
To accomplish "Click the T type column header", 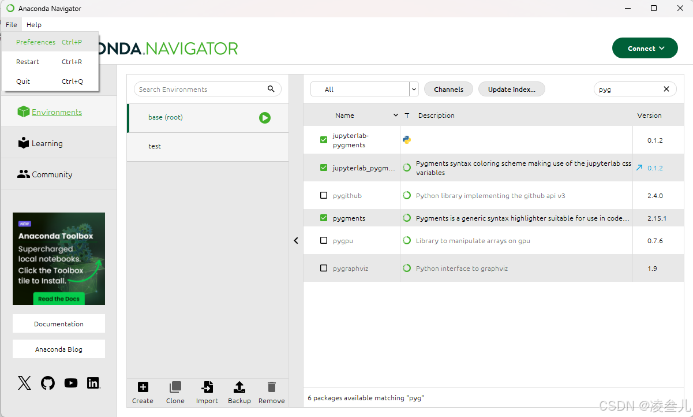I will [407, 116].
